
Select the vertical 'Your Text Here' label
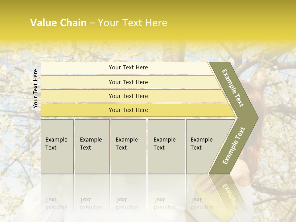click(x=35, y=88)
